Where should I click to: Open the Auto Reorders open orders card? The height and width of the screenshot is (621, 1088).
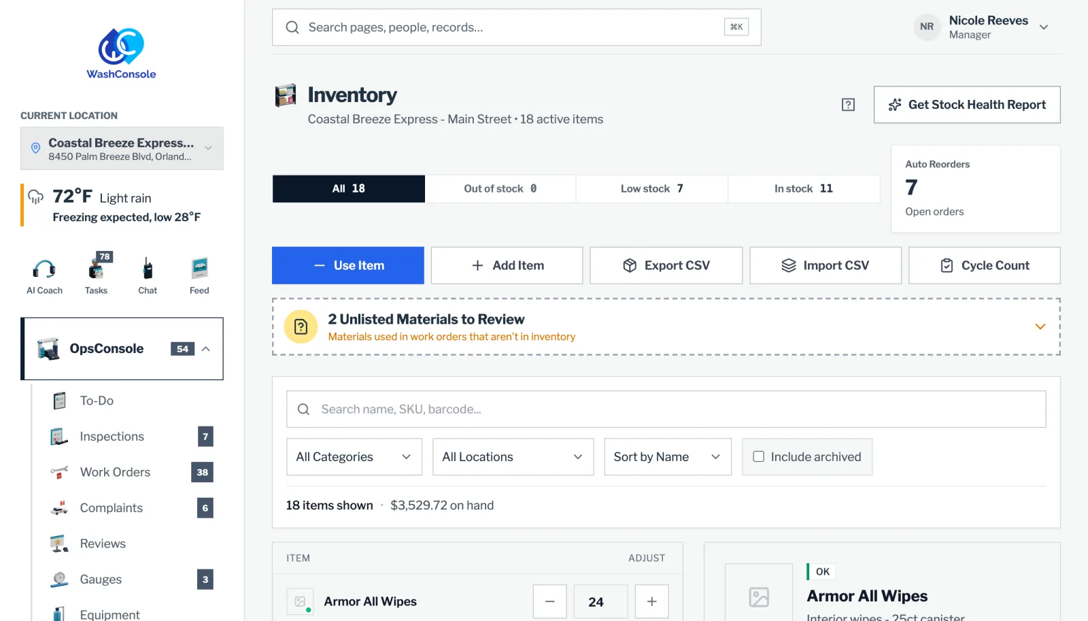(x=976, y=189)
